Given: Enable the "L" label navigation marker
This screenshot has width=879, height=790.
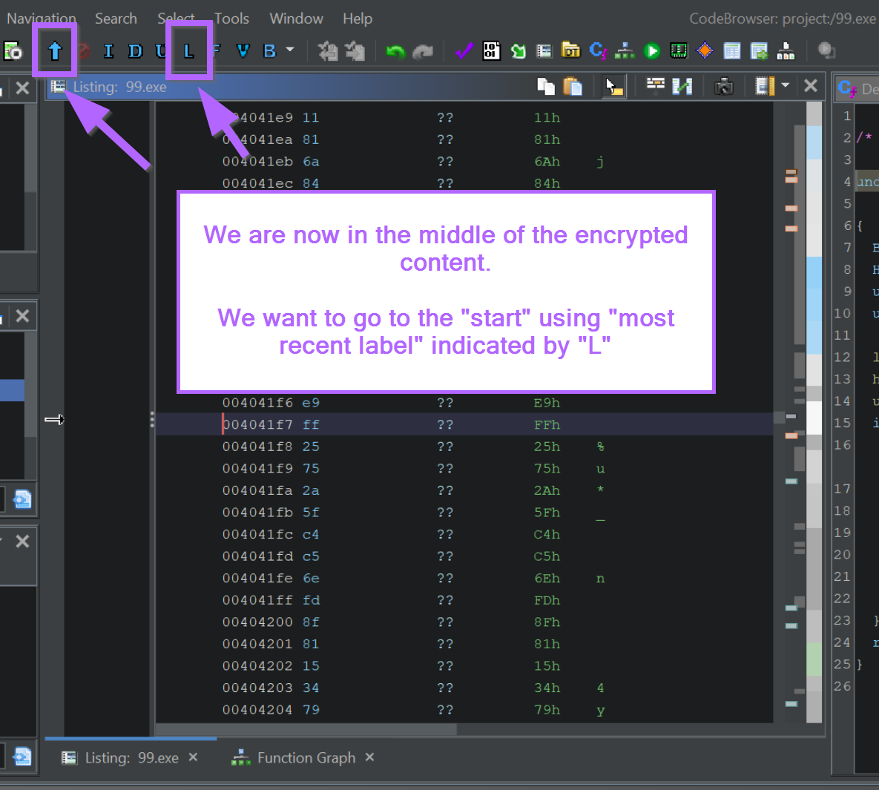Looking at the screenshot, I should point(189,50).
